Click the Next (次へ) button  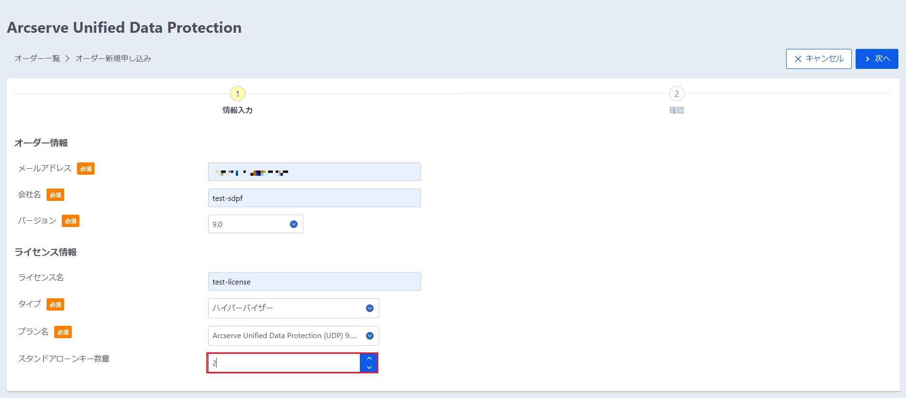point(877,59)
